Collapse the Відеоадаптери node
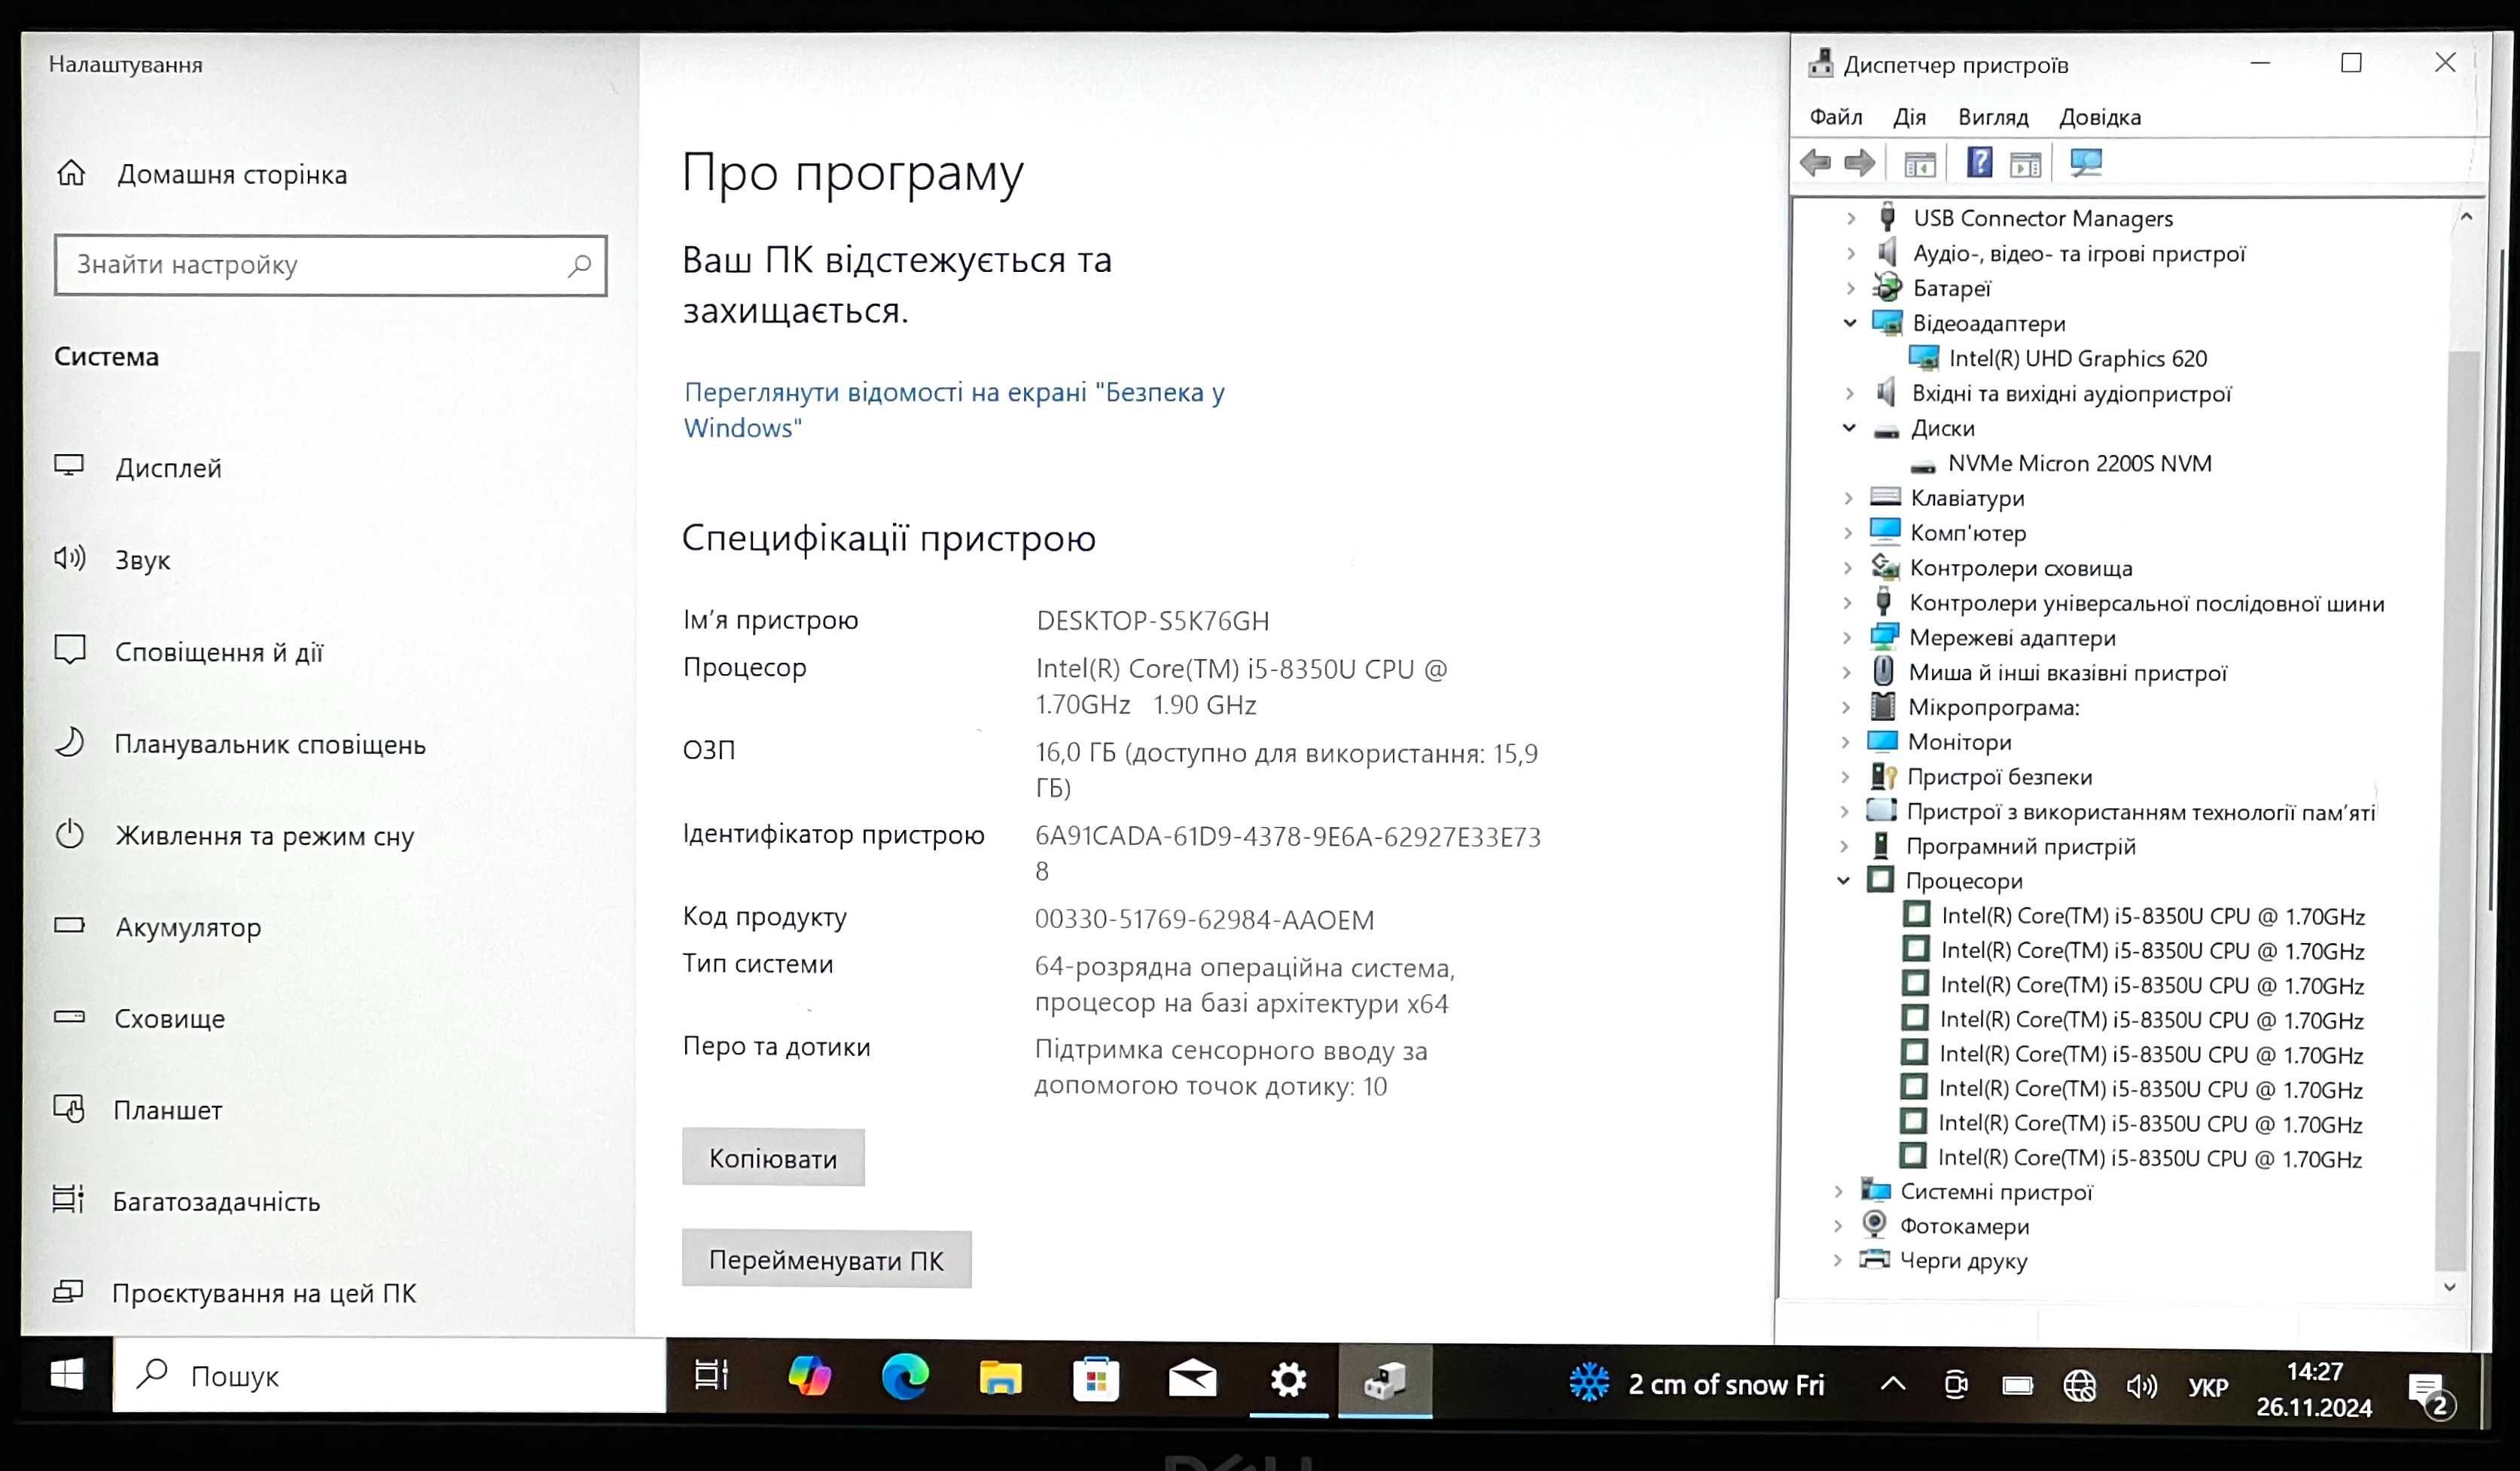2520x1471 pixels. pos(1850,323)
